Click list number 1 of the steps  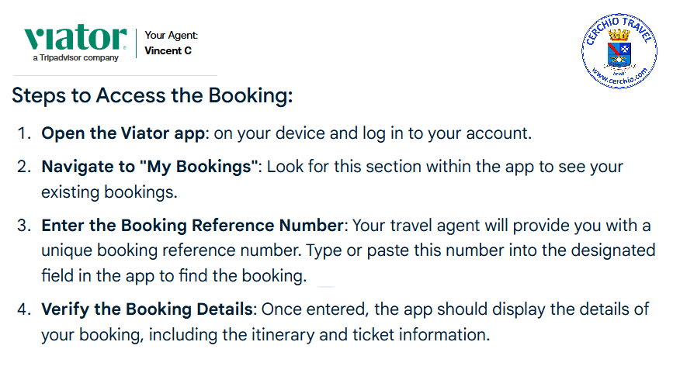tap(24, 133)
